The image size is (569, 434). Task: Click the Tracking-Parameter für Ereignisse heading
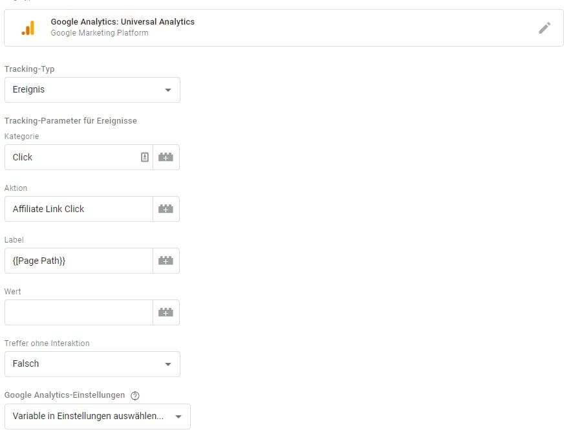70,121
